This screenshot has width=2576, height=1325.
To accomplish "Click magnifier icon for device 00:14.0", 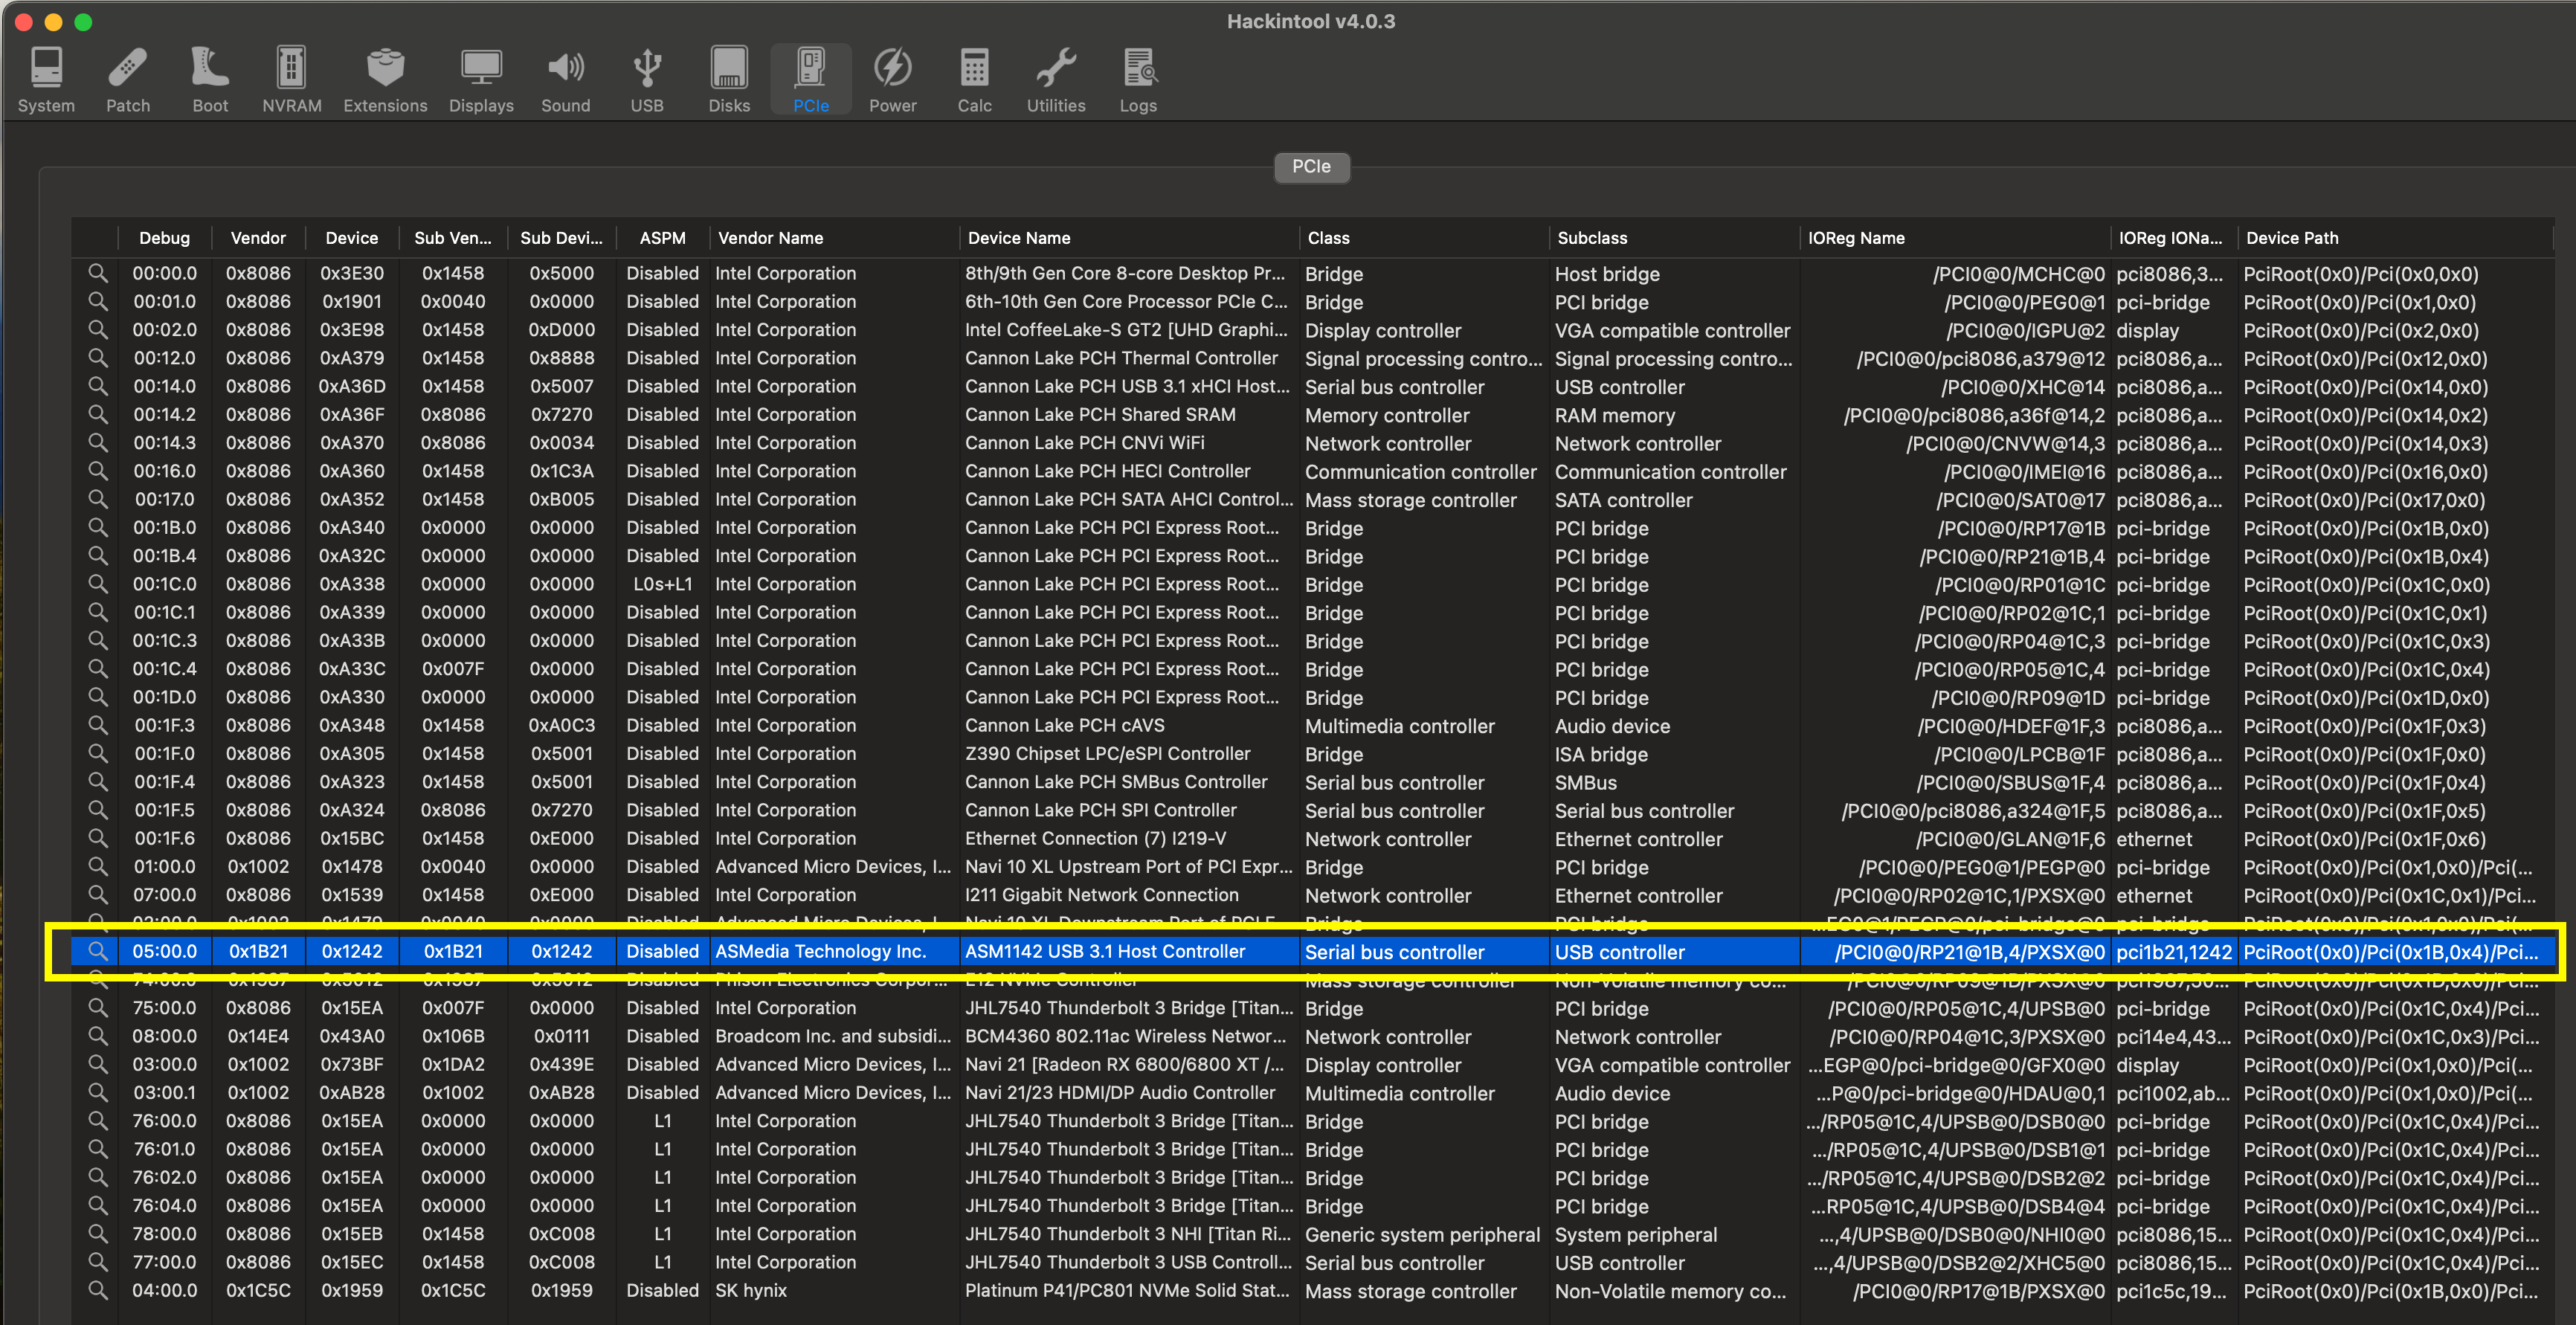I will pyautogui.click(x=97, y=386).
